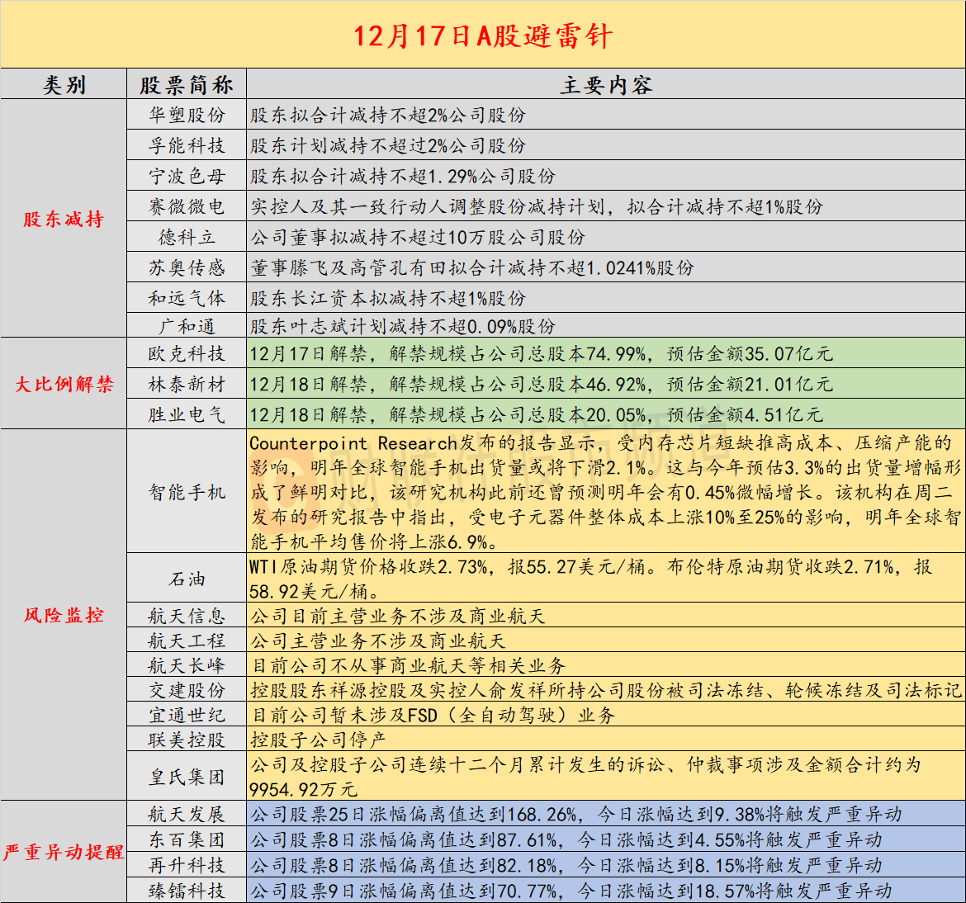Click the 控股子公司停产 content cell
Viewport: 966px width, 903px height.
606,739
